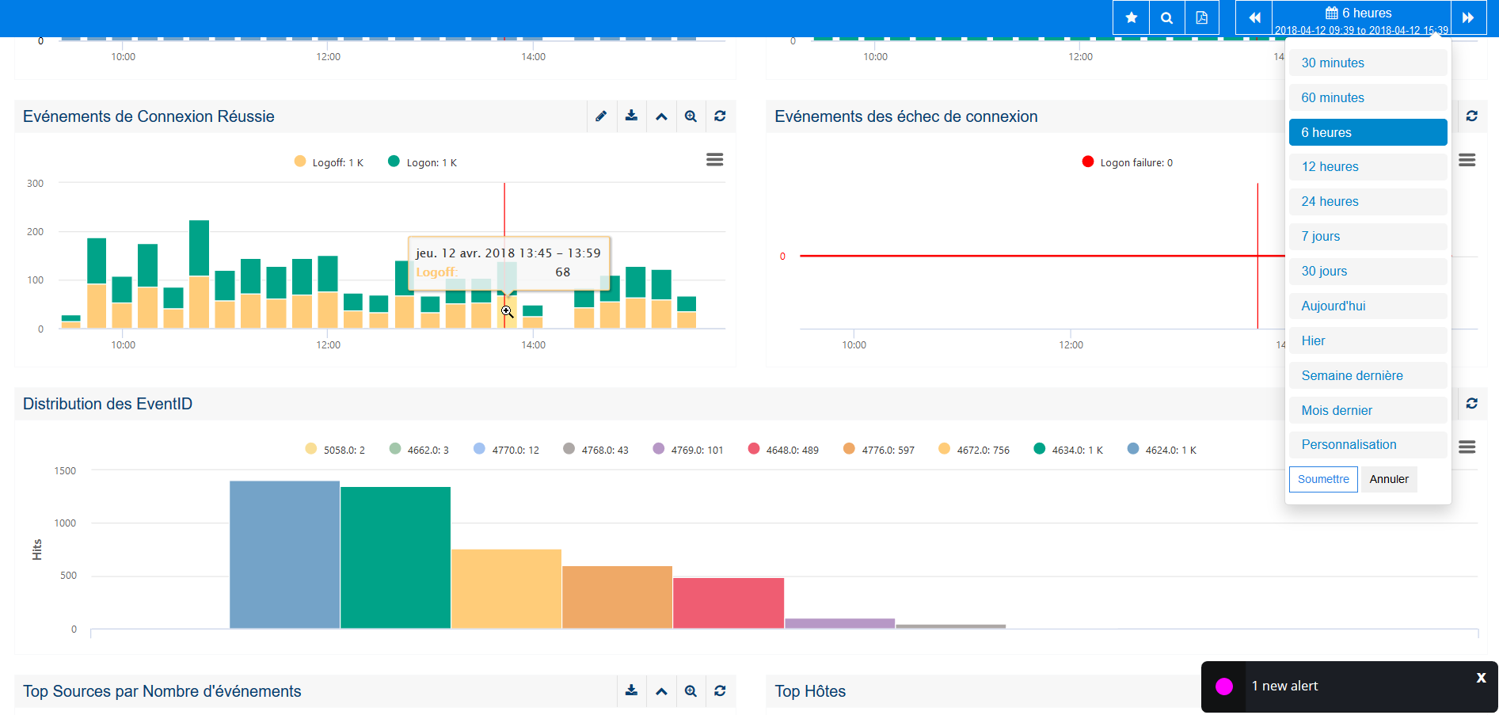The height and width of the screenshot is (715, 1499).
Task: Zoom the Top Sources panel
Action: click(691, 690)
